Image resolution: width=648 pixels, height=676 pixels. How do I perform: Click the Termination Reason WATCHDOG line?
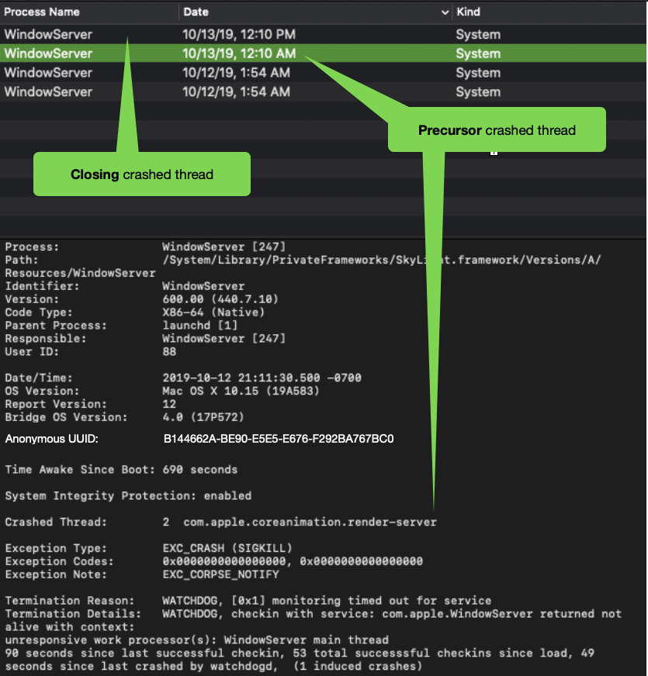click(326, 600)
